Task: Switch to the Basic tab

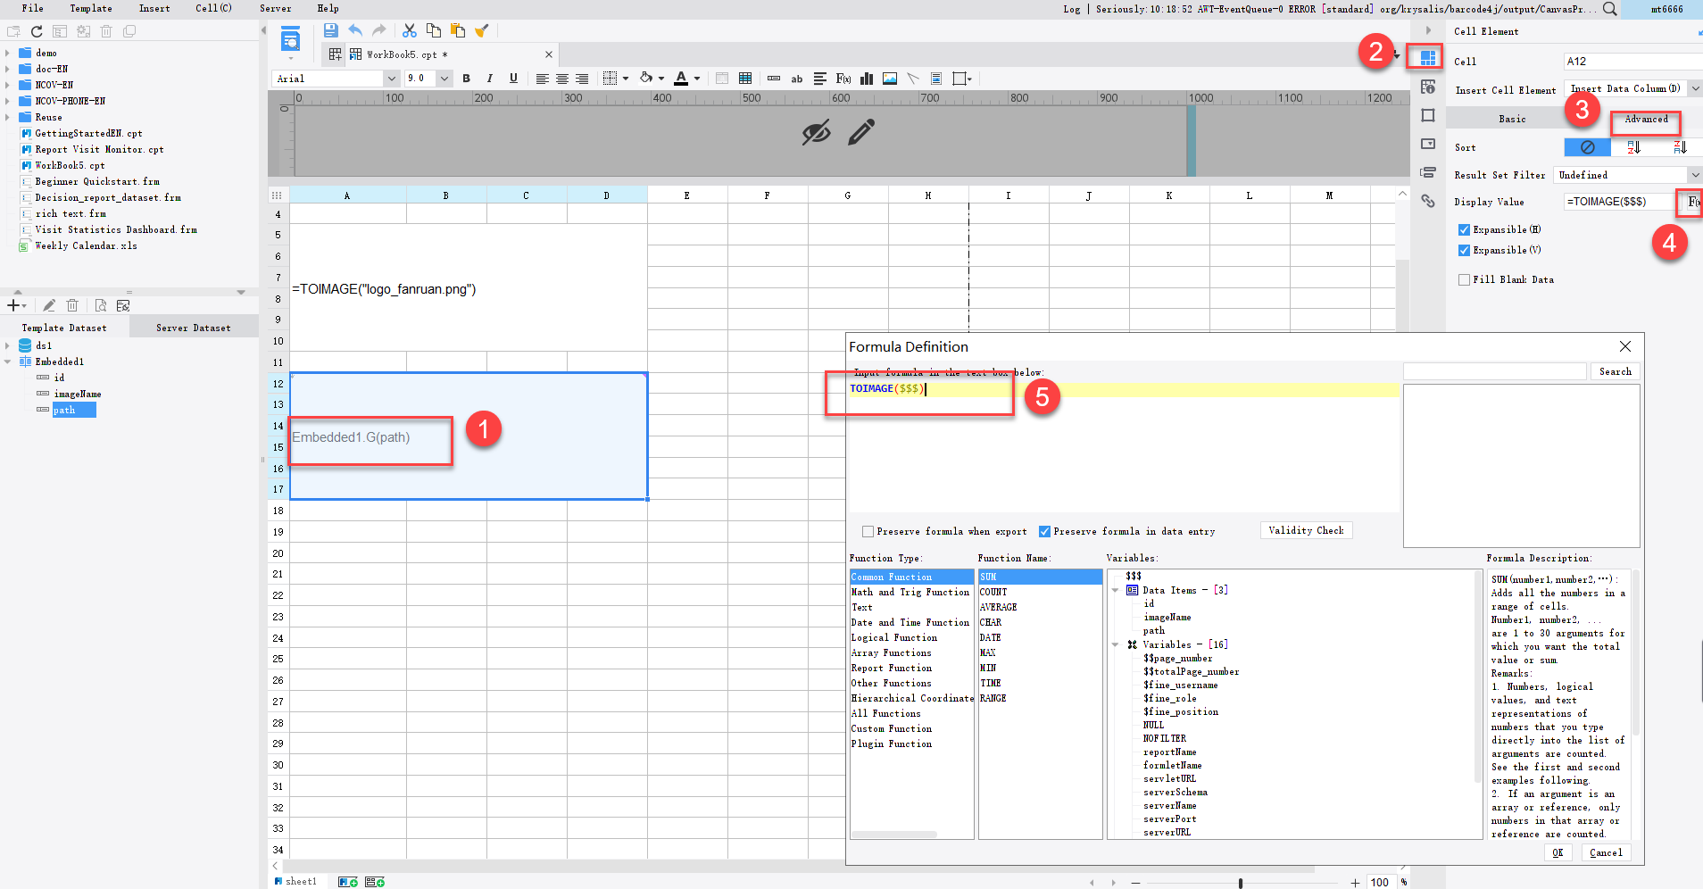Action: tap(1515, 118)
